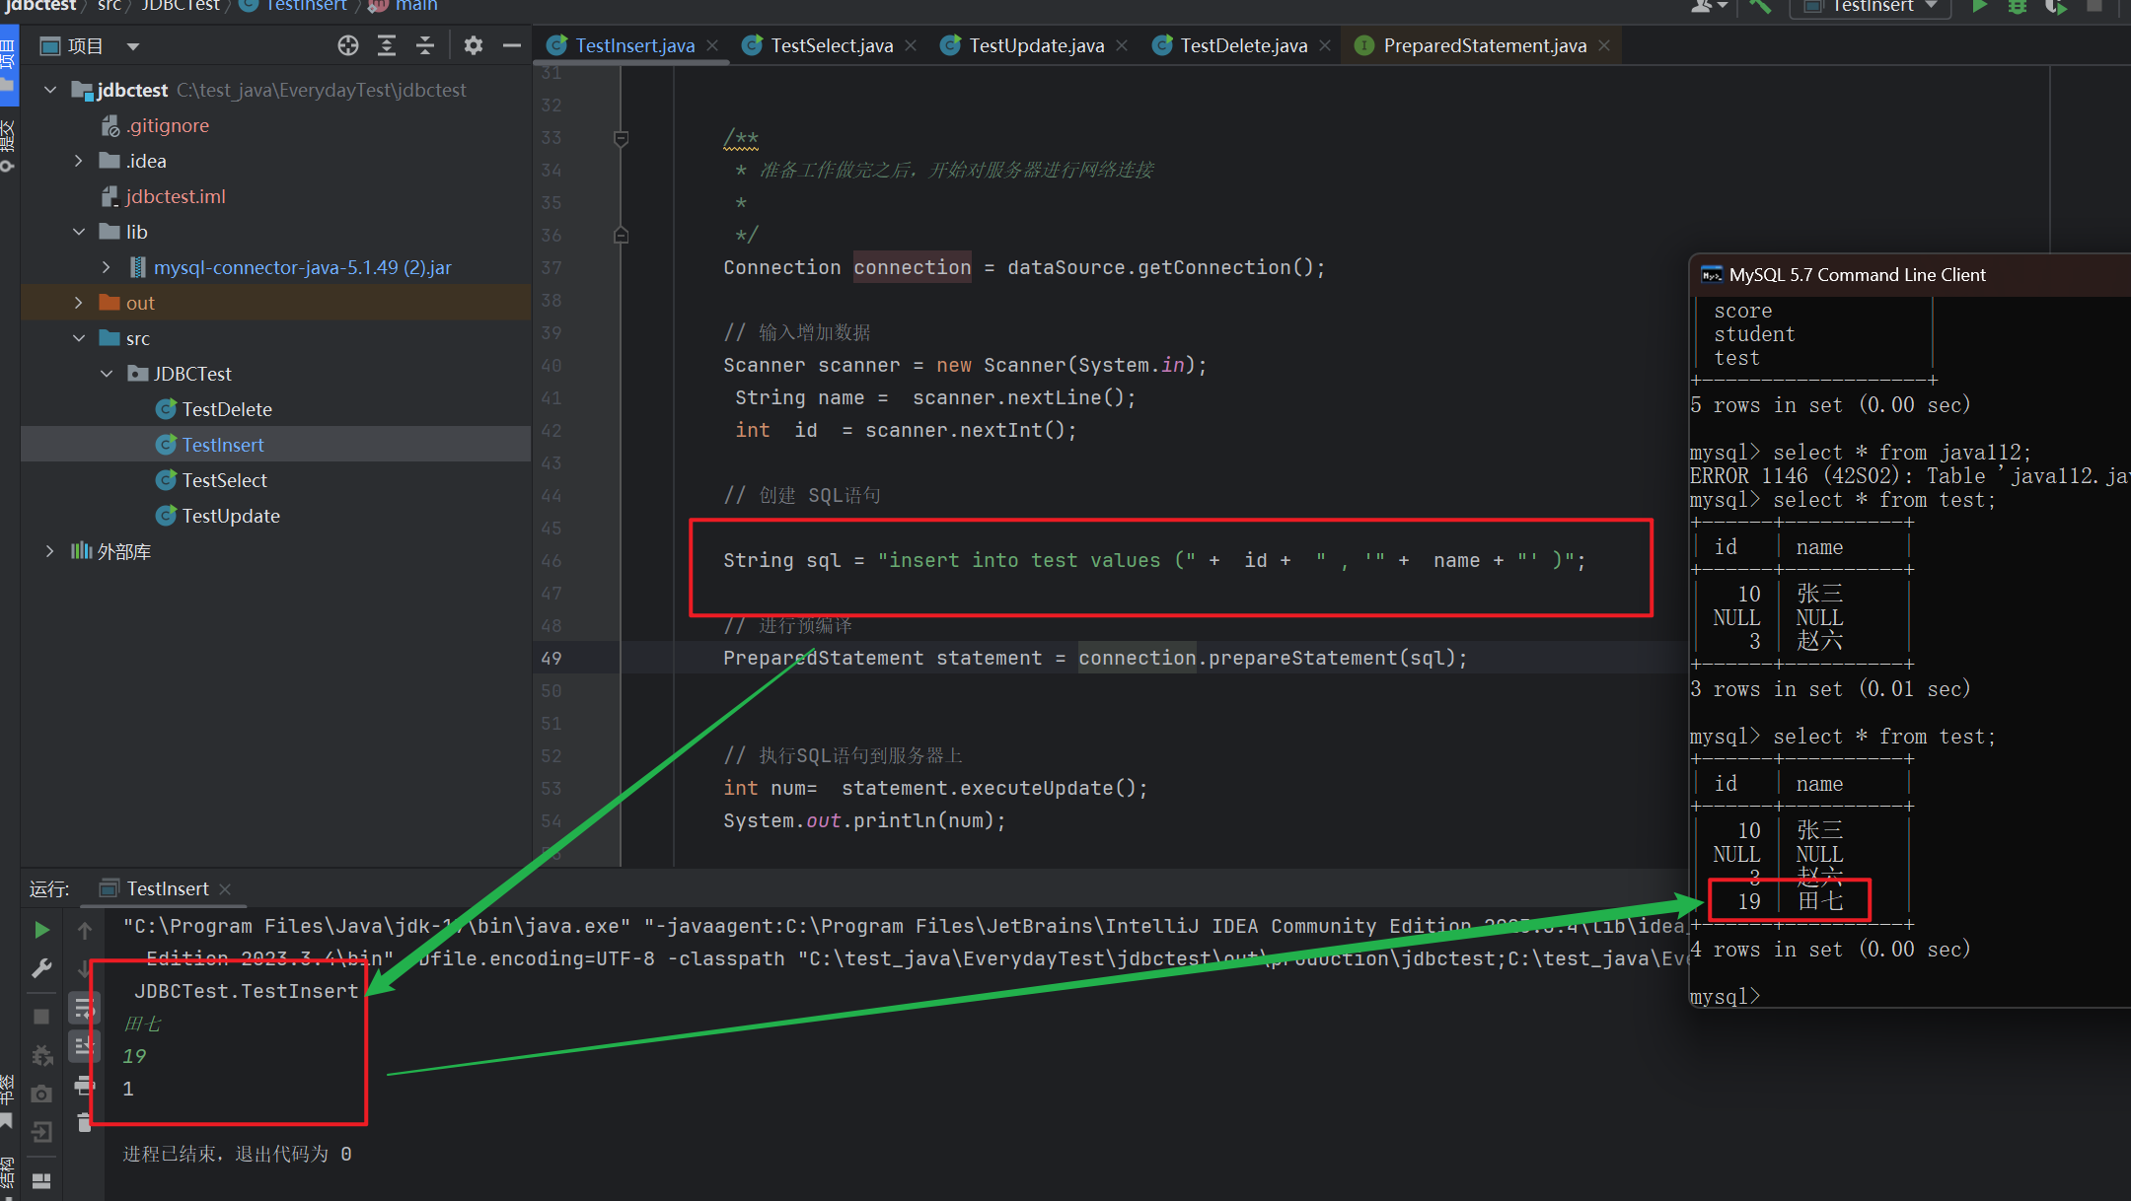The width and height of the screenshot is (2131, 1201).
Task: Click line 49 number in the gutter
Action: click(x=551, y=658)
